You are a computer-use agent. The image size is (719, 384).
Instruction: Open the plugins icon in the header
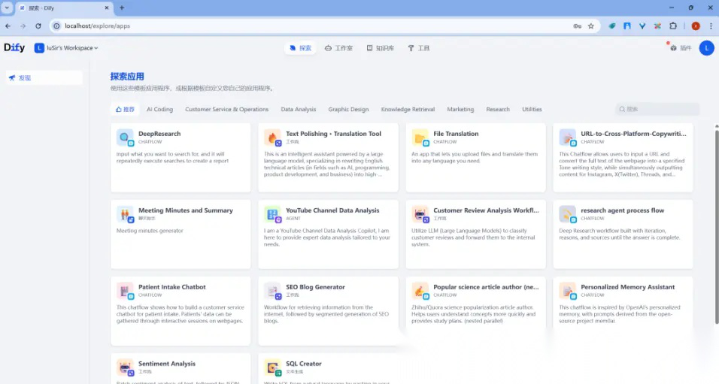click(673, 47)
